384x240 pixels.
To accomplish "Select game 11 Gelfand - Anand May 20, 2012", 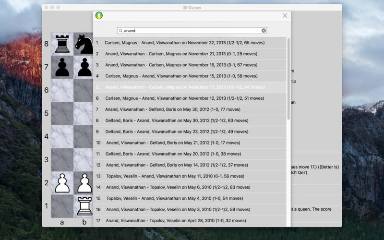I will 190,154.
